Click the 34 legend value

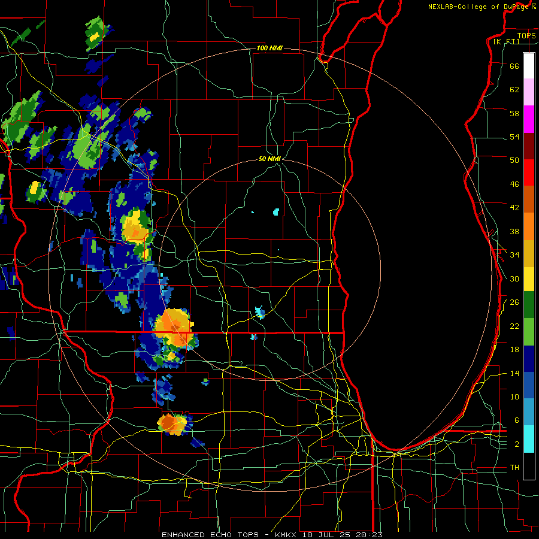click(x=514, y=255)
